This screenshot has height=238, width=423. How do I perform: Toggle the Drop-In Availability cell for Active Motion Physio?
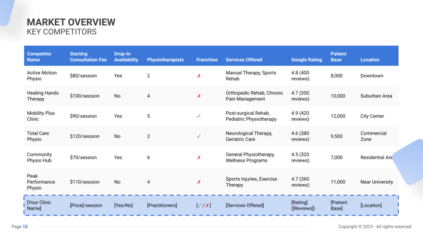click(118, 75)
